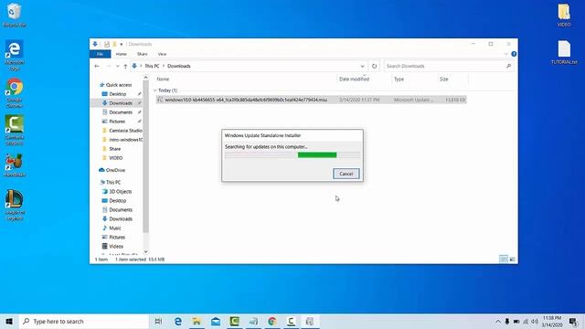
Task: Click the Search Downloads input box
Action: coord(444,66)
